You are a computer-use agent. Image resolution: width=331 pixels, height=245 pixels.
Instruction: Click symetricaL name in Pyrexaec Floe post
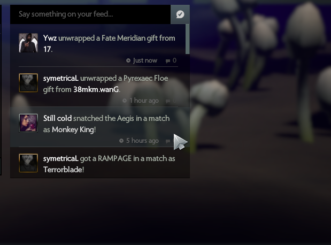[x=61, y=78]
